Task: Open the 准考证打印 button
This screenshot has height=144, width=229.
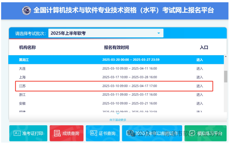Action: coord(28,133)
